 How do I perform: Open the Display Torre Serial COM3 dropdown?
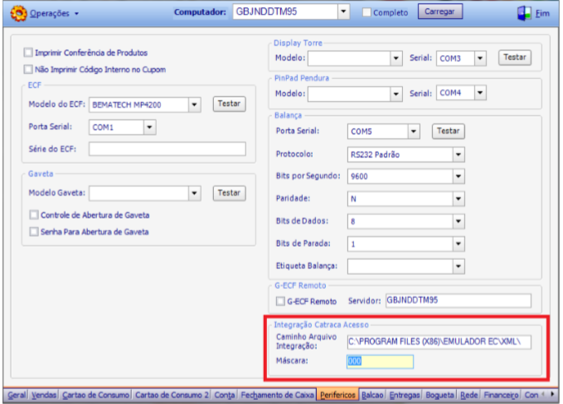click(480, 58)
